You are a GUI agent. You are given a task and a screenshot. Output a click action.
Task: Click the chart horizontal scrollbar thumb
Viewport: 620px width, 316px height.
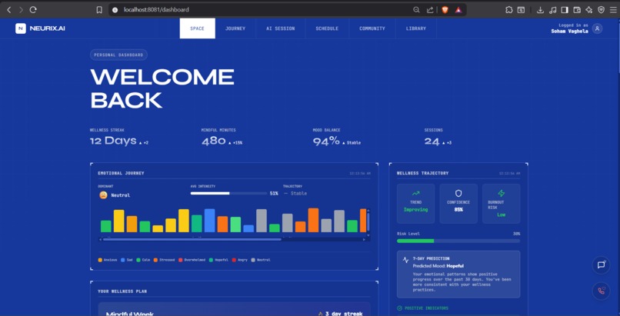(x=192, y=239)
